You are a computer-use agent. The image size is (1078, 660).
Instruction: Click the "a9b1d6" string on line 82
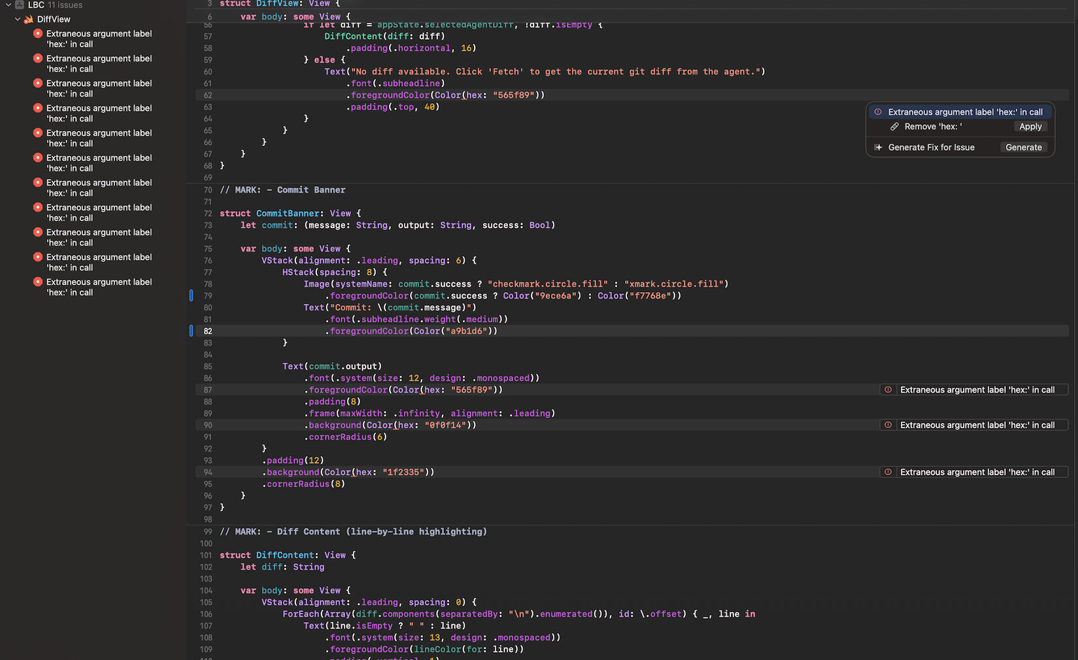pos(466,331)
